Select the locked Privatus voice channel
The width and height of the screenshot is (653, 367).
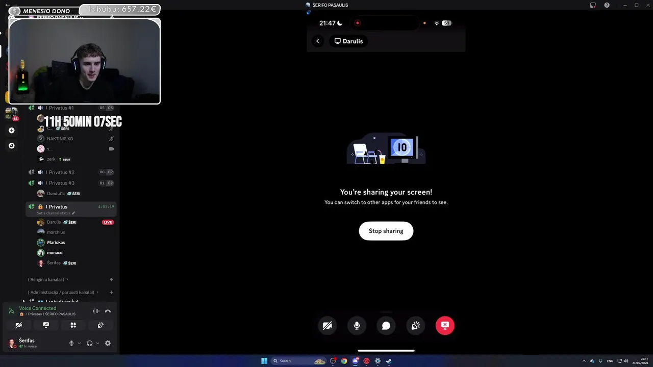pyautogui.click(x=71, y=208)
